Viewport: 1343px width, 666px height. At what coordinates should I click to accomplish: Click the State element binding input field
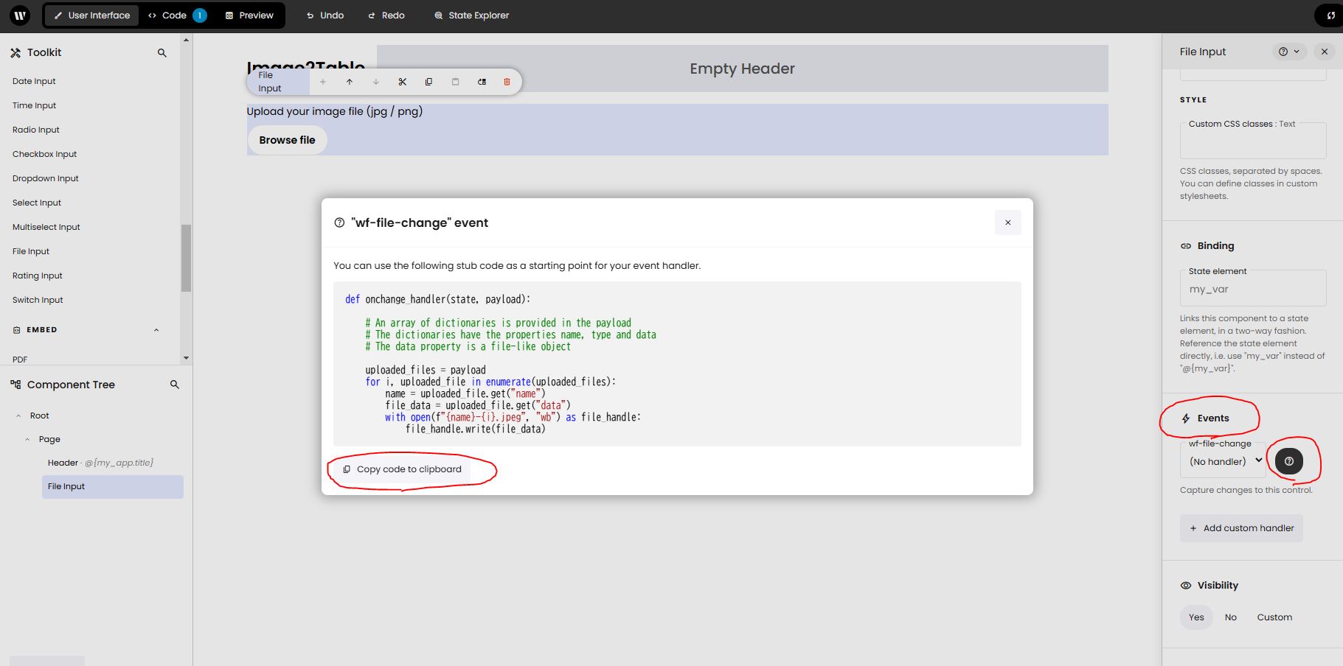click(x=1252, y=290)
